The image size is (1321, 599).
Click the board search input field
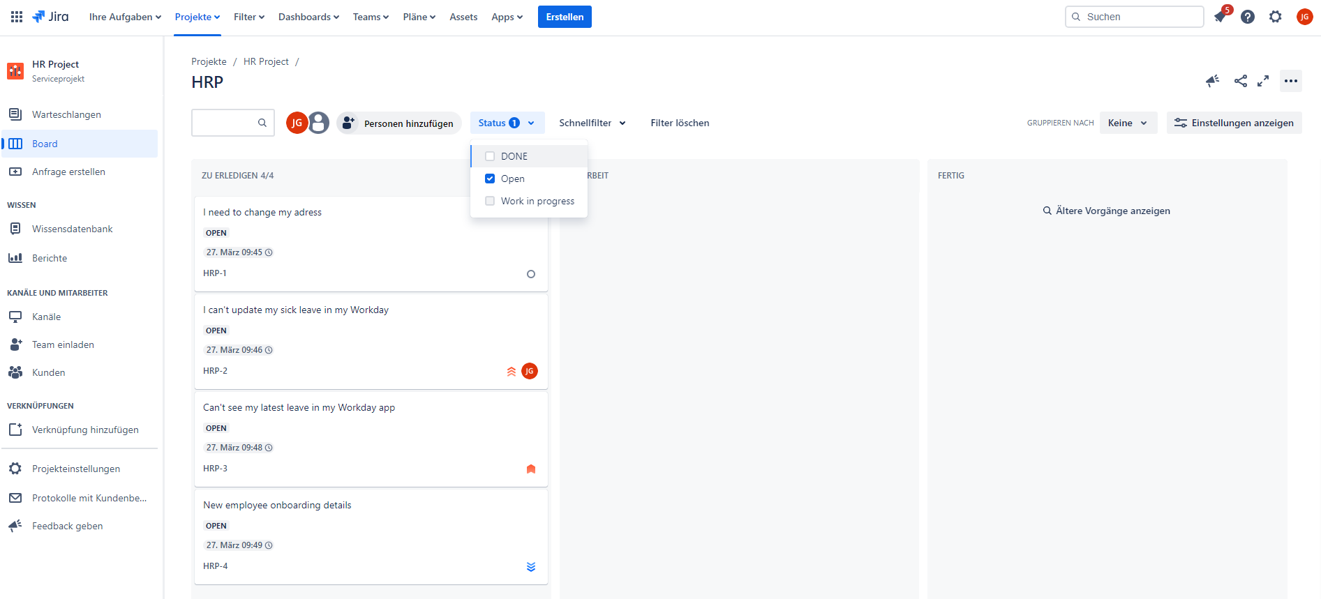click(225, 123)
